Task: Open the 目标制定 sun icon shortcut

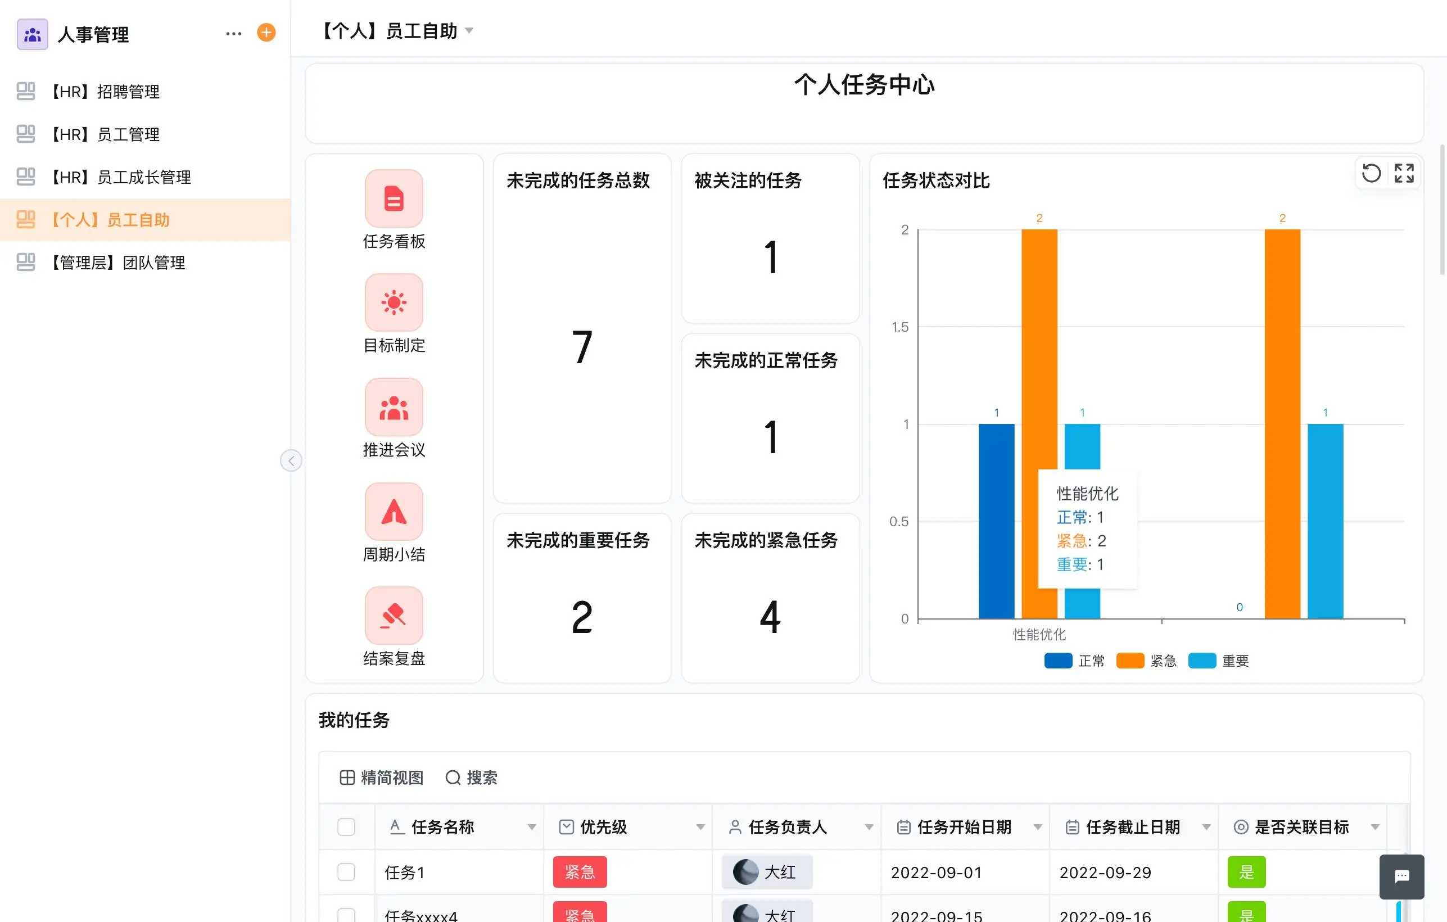Action: pos(394,302)
